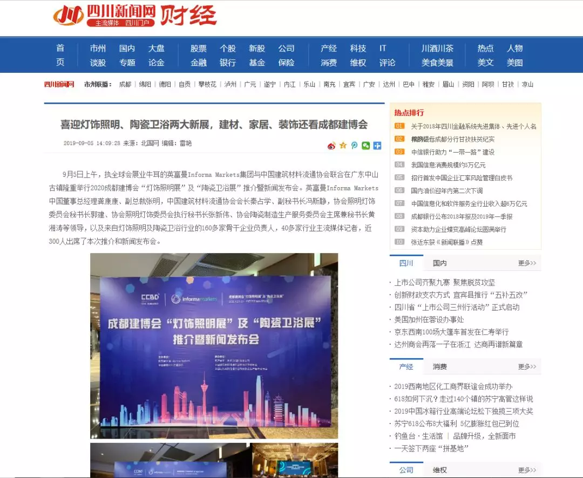This screenshot has width=583, height=478.
Task: Click 更多>> beside the 维权 tab
Action: point(527,470)
